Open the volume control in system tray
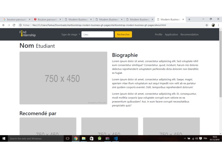Viewport: 222px width, 158px height. pos(196,138)
